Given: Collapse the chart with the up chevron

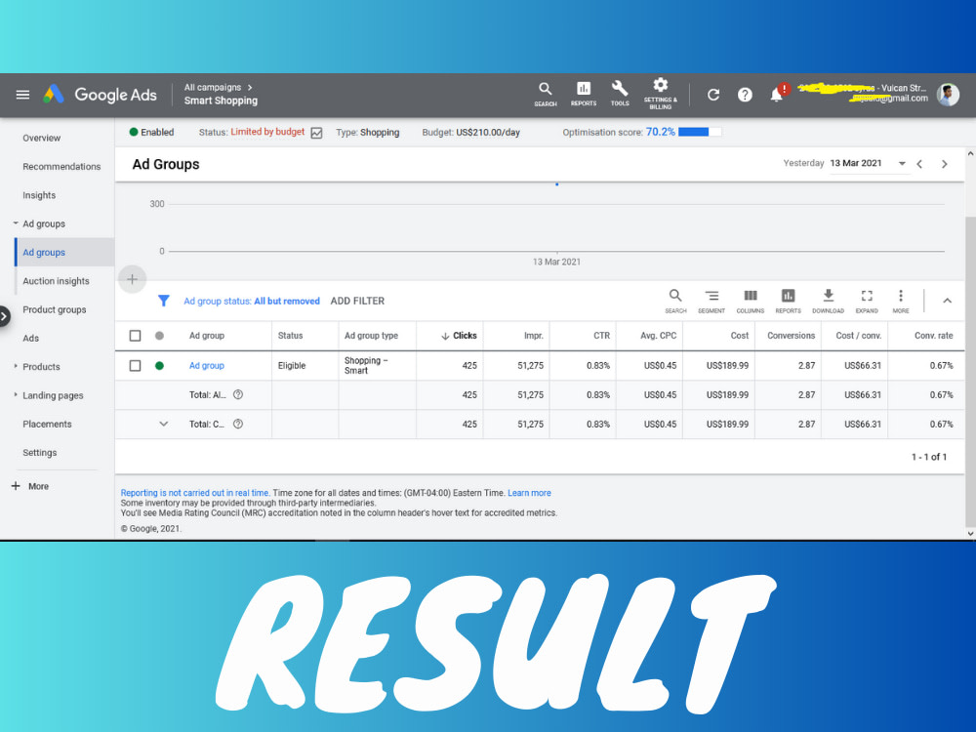Looking at the screenshot, I should 947,301.
